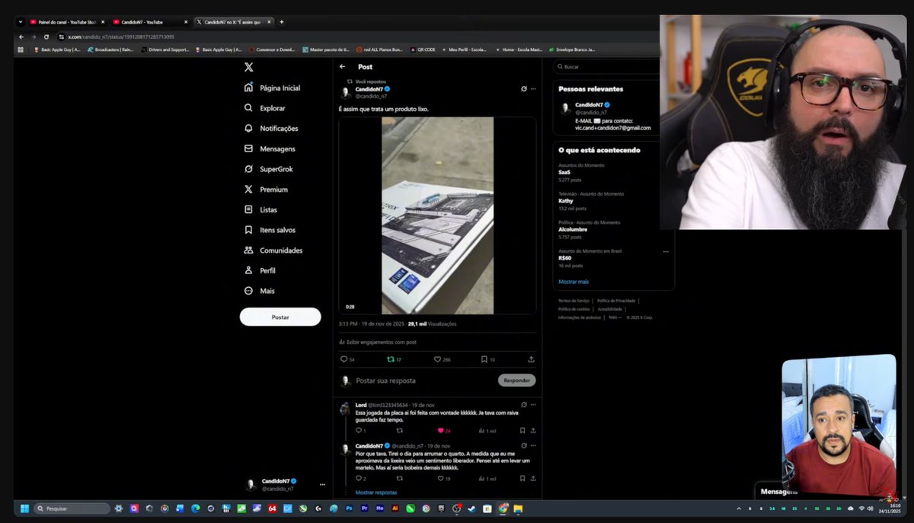Click Exibir engajamentos com post
914x523 pixels.
pyautogui.click(x=378, y=342)
